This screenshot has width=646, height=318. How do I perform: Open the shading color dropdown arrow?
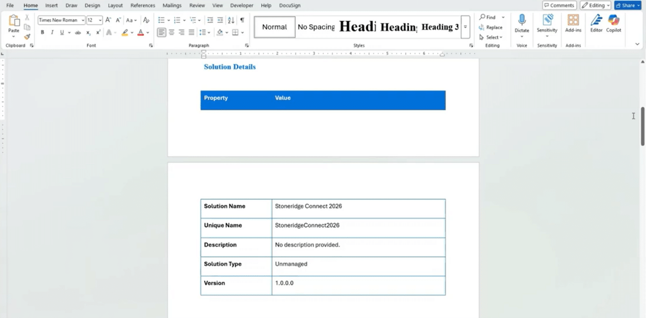pyautogui.click(x=227, y=33)
